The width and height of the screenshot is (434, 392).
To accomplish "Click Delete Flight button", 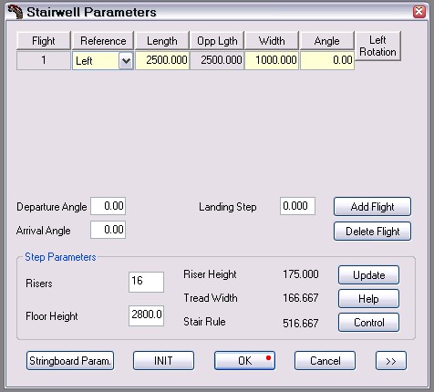I will 372,232.
